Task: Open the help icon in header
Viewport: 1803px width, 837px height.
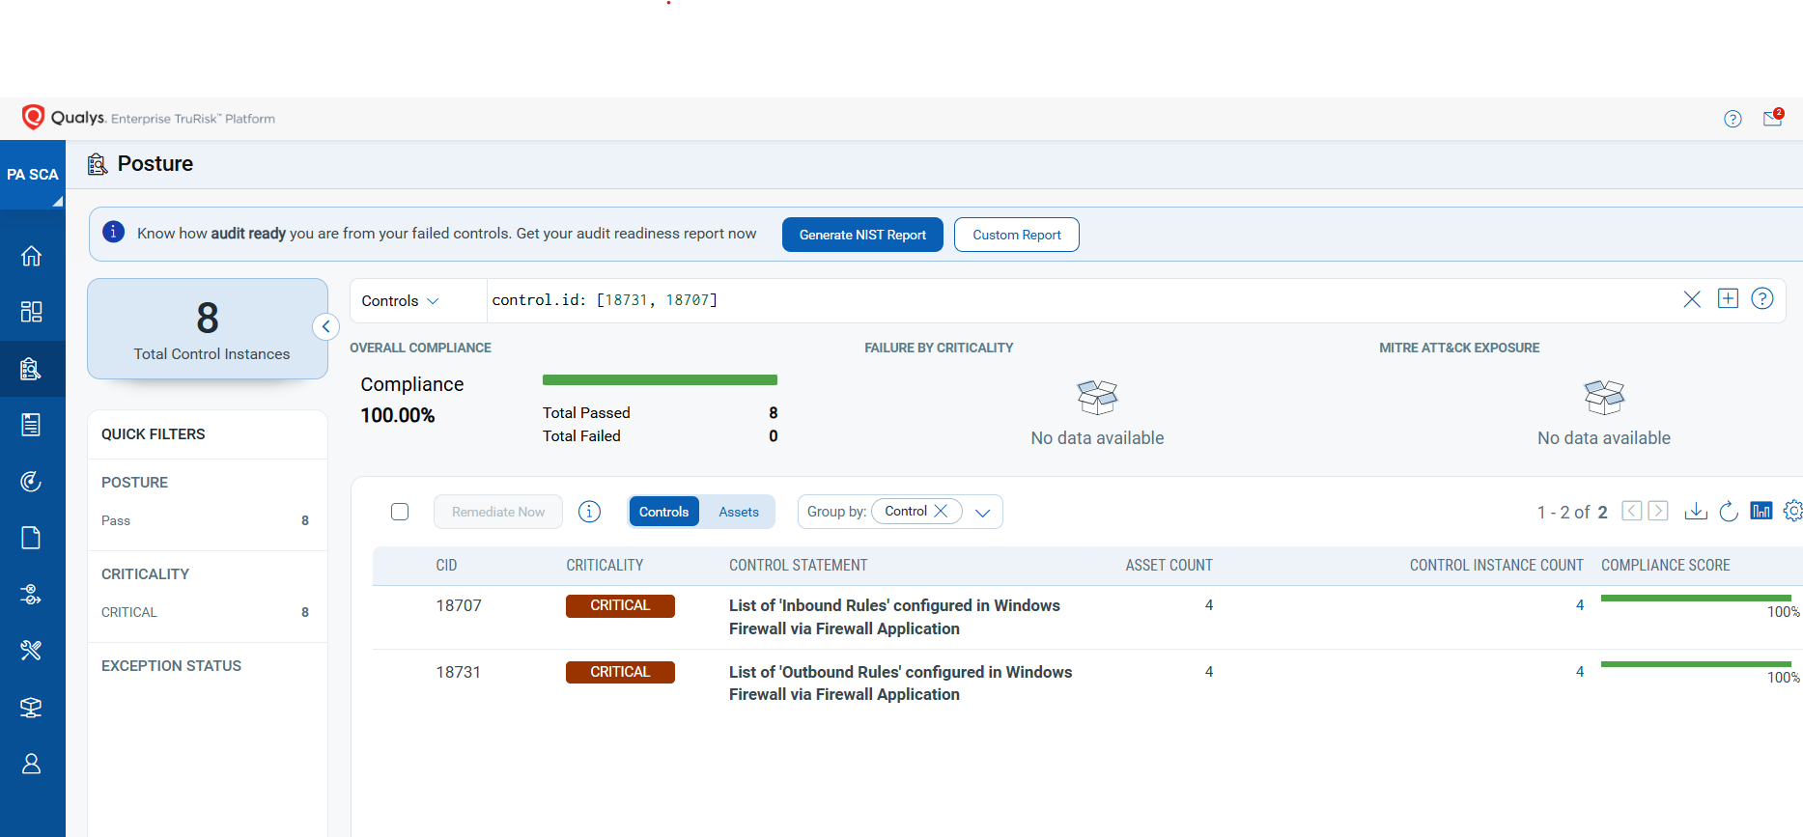Action: pos(1733,119)
